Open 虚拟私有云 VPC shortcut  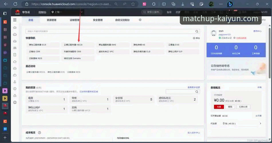click(x=113, y=51)
